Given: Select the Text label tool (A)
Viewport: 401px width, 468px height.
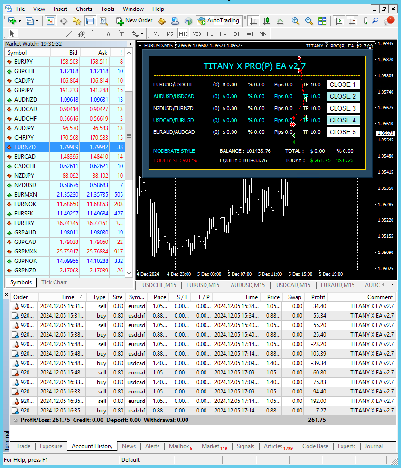Looking at the screenshot, I should tap(108, 34).
